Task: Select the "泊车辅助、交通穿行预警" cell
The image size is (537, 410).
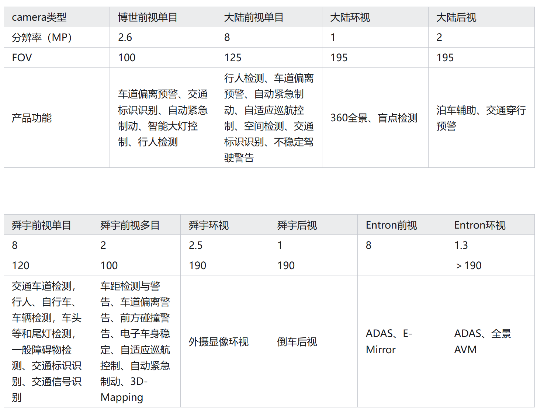Action: 481,118
